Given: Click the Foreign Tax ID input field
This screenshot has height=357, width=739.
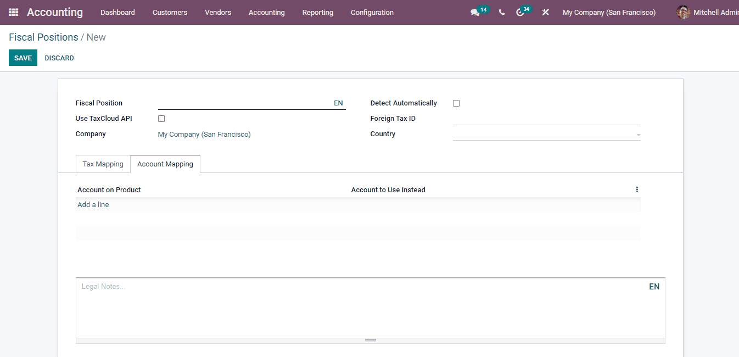Looking at the screenshot, I should (x=546, y=118).
